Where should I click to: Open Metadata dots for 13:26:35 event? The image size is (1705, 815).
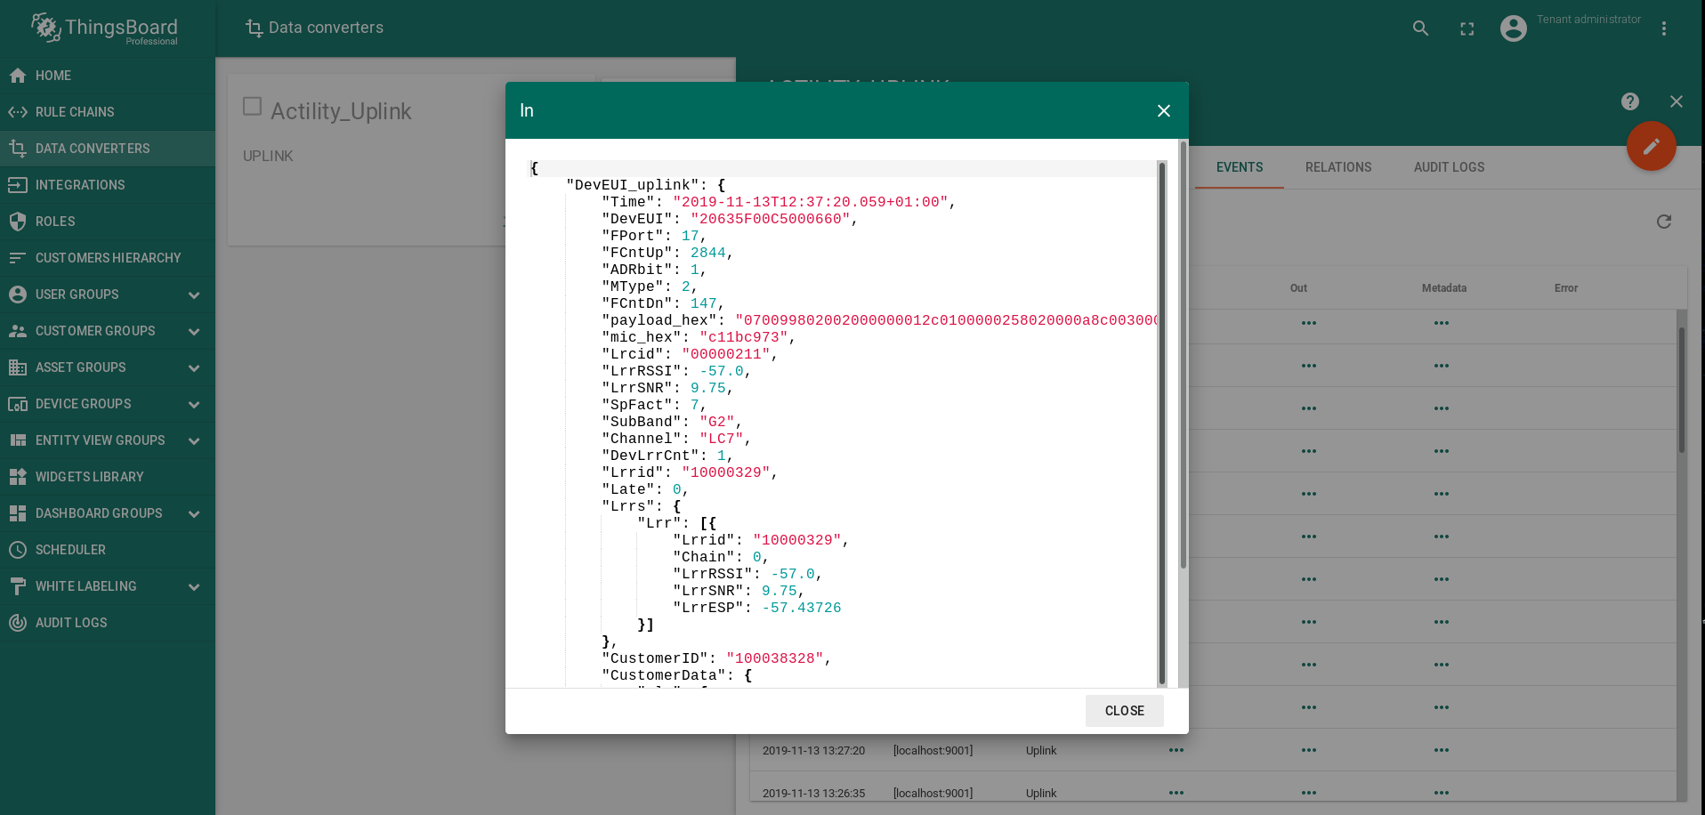click(x=1442, y=793)
